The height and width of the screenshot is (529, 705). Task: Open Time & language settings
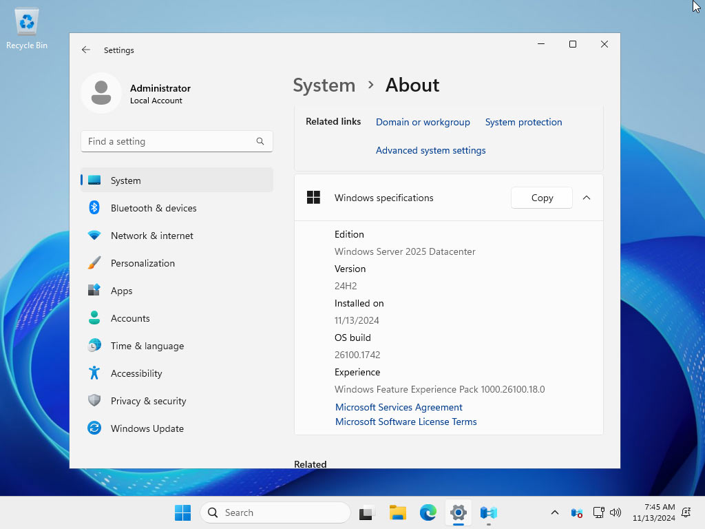coord(177,346)
